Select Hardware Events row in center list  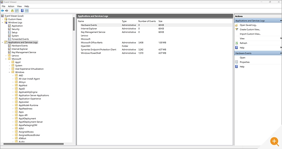pyautogui.click(x=155, y=25)
